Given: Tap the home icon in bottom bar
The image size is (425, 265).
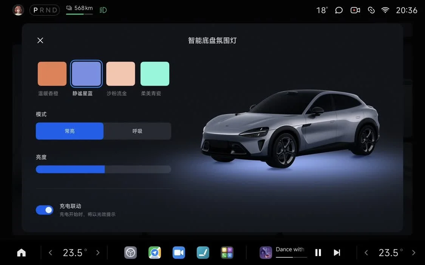Looking at the screenshot, I should click(22, 253).
